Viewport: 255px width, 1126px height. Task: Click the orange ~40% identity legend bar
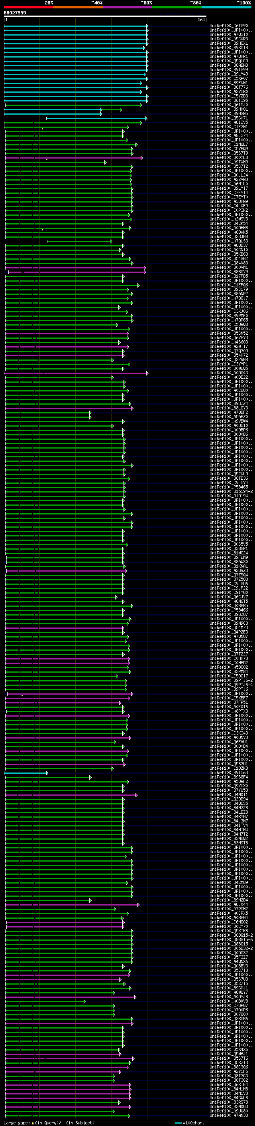click(78, 7)
